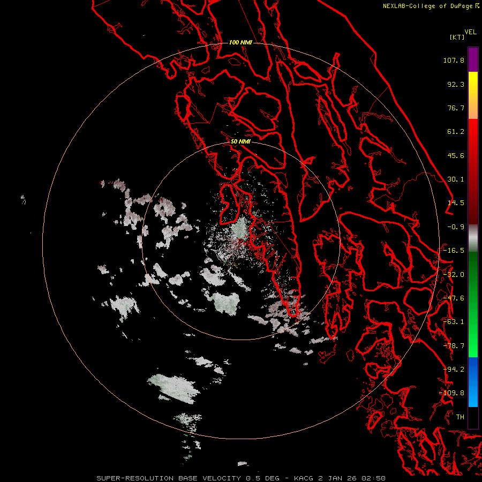The width and height of the screenshot is (482, 482).
Task: Click the 100 NMI range ring label
Action: pyautogui.click(x=240, y=42)
